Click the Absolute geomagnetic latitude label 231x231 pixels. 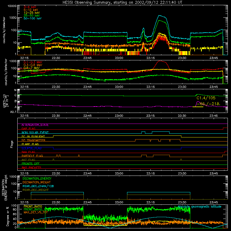point(200,207)
